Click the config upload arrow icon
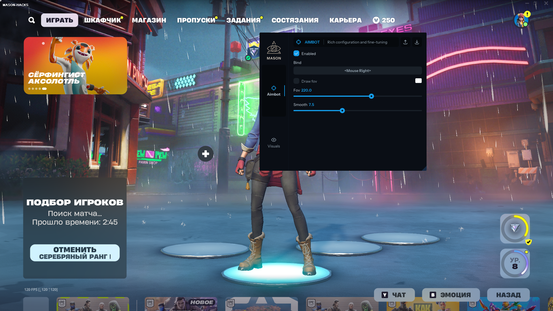 tap(405, 42)
